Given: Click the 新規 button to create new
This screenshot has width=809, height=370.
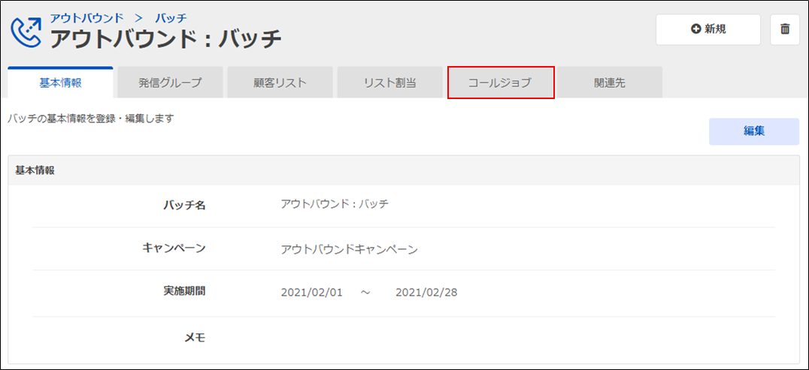Looking at the screenshot, I should (707, 29).
